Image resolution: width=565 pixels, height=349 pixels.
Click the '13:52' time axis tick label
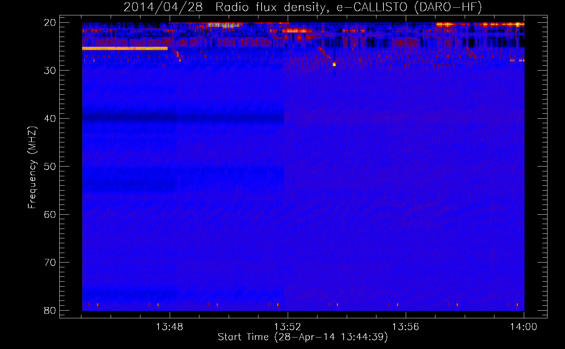click(x=287, y=327)
